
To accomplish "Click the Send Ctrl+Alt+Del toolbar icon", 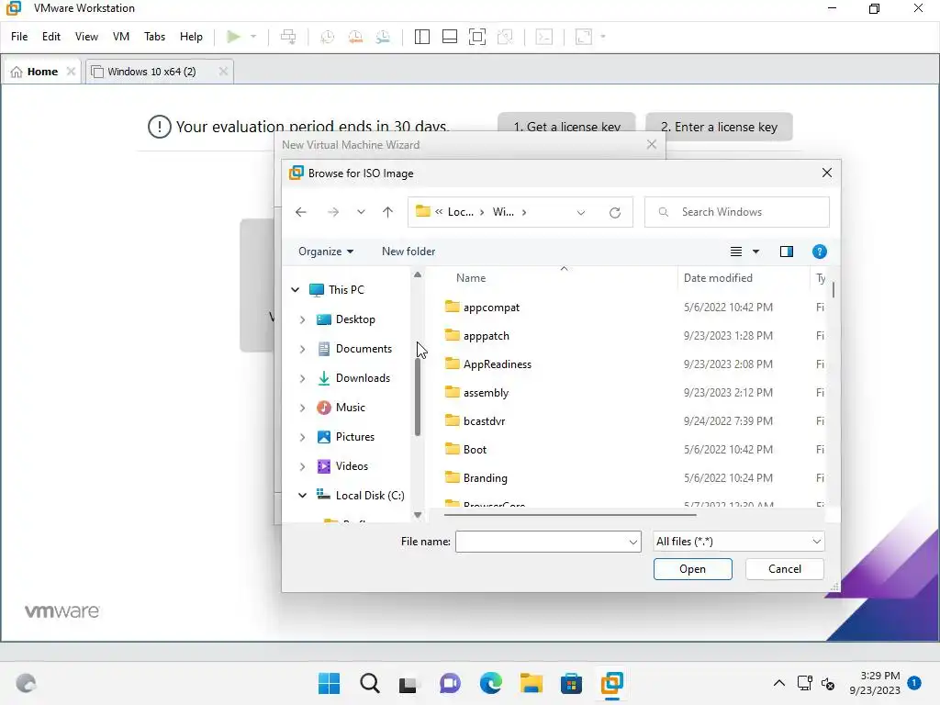I will tap(288, 37).
